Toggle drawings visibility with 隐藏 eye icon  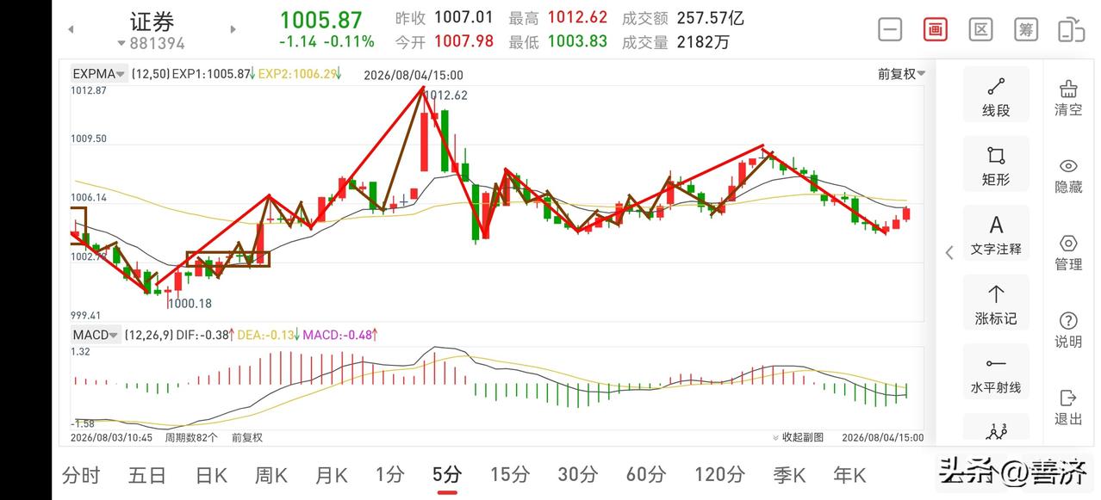[1068, 176]
